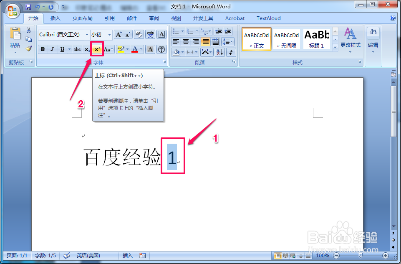Select the 标题 1 style thumbnail
Image resolution: width=401 pixels, height=264 pixels.
316,39
